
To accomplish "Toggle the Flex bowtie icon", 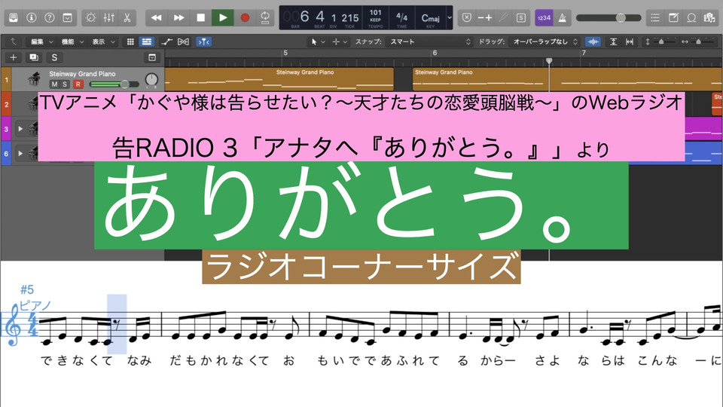I will [x=183, y=41].
